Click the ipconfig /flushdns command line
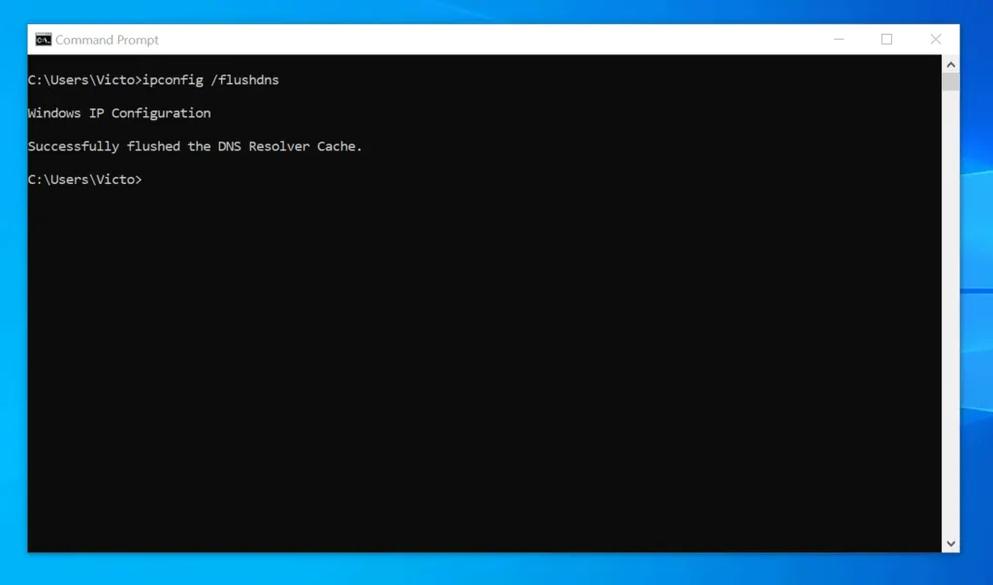993x585 pixels. tap(153, 79)
